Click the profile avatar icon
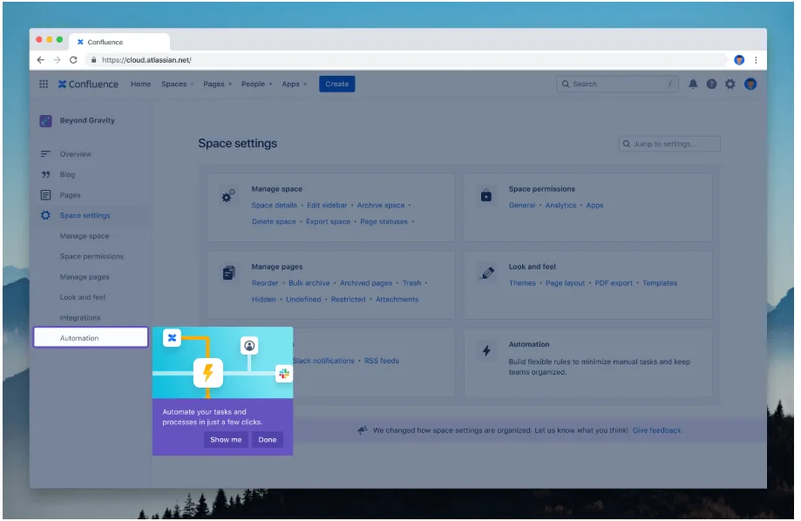The image size is (801, 521). 750,84
